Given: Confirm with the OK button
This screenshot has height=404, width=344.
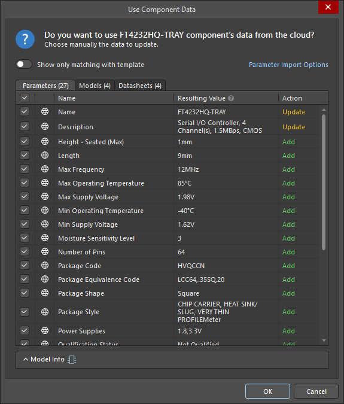Looking at the screenshot, I should coord(267,391).
